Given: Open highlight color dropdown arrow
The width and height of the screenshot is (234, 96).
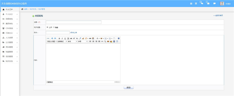Looking at the screenshot, I should click(x=103, y=39).
